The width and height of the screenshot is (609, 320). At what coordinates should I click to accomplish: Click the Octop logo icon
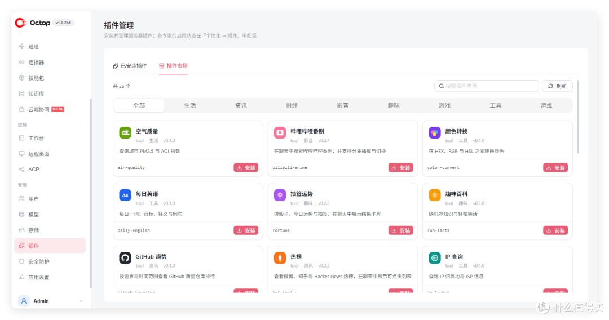[x=21, y=23]
